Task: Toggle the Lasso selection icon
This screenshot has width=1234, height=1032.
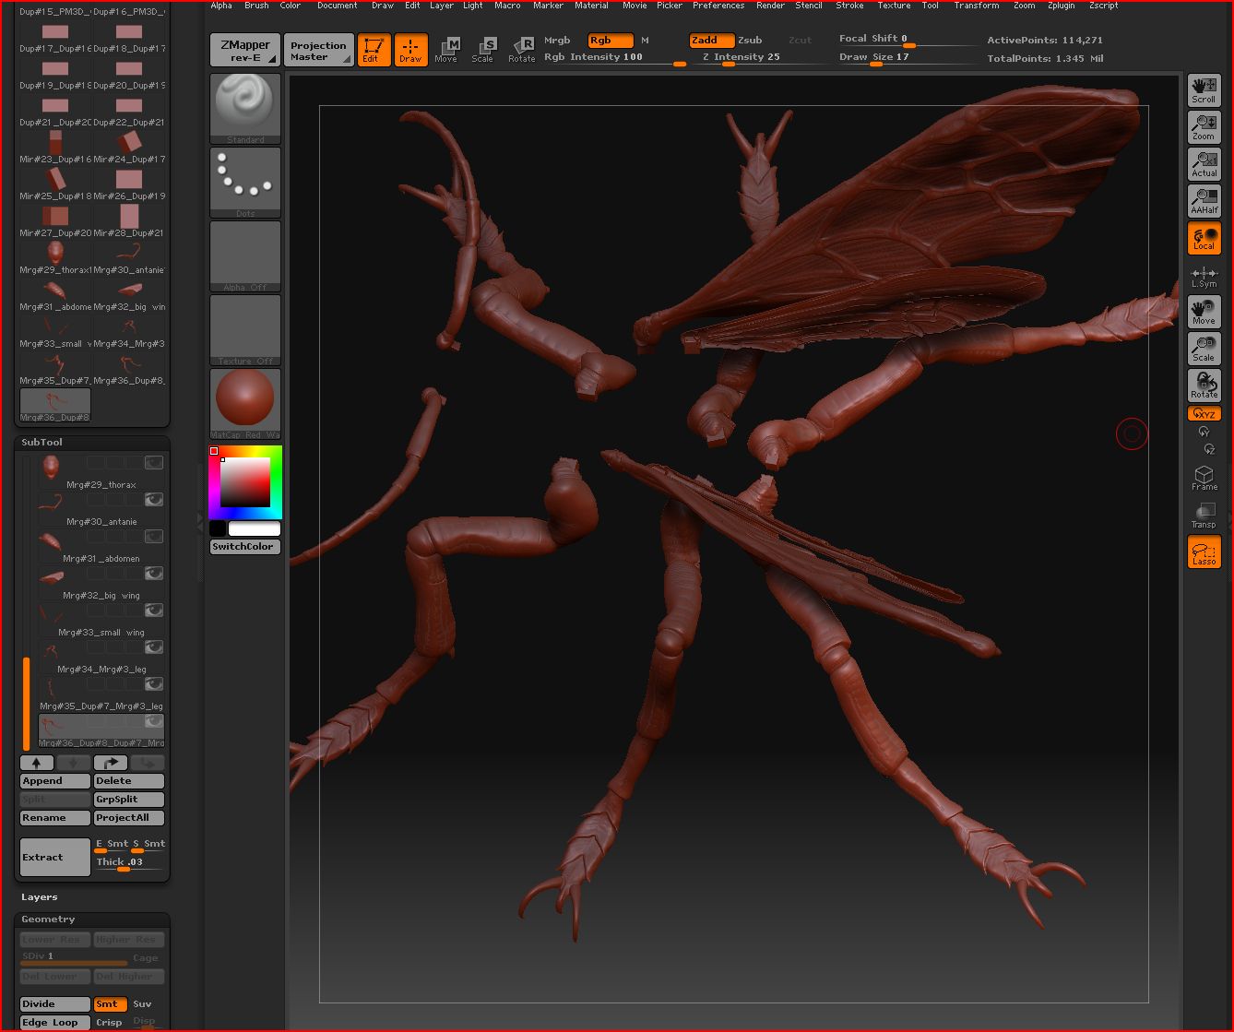Action: [1204, 552]
